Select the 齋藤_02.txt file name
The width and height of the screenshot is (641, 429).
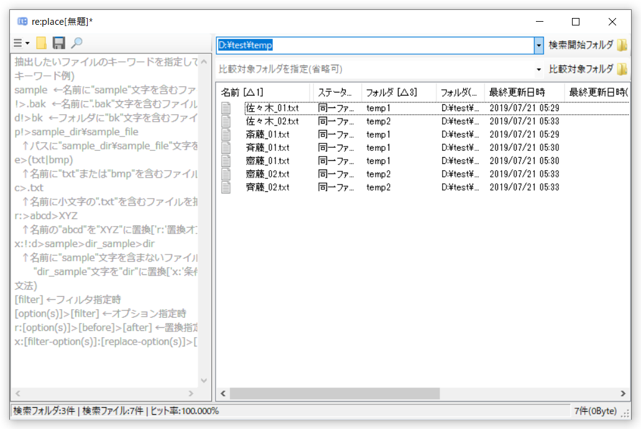[267, 174]
